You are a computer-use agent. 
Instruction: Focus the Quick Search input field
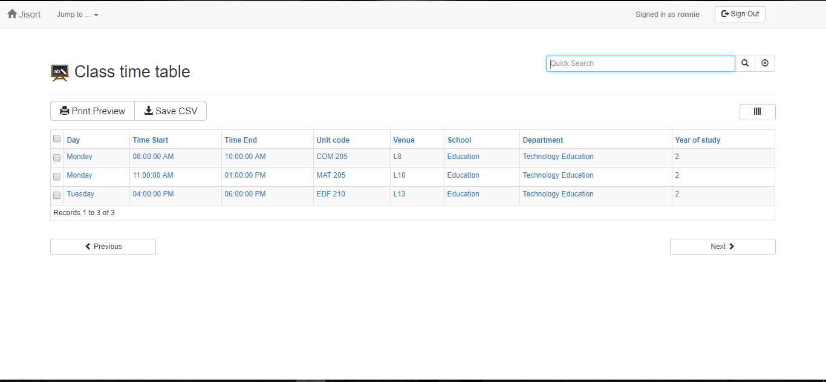[640, 63]
